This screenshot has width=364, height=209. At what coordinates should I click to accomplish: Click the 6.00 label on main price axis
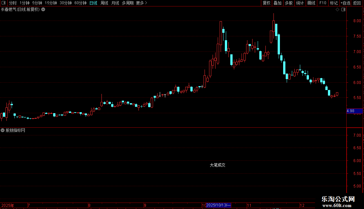tap(357, 83)
